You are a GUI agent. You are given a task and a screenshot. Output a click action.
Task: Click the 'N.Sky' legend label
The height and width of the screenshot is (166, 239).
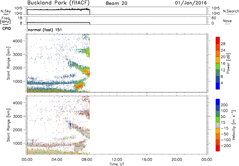coord(6,11)
